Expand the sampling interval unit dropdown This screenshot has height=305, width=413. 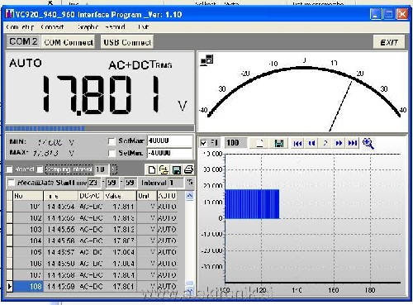(113, 169)
